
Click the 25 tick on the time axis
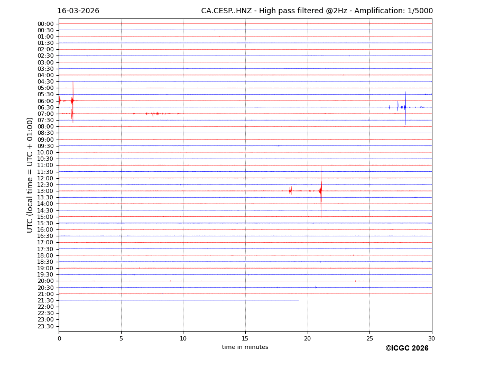point(369,338)
